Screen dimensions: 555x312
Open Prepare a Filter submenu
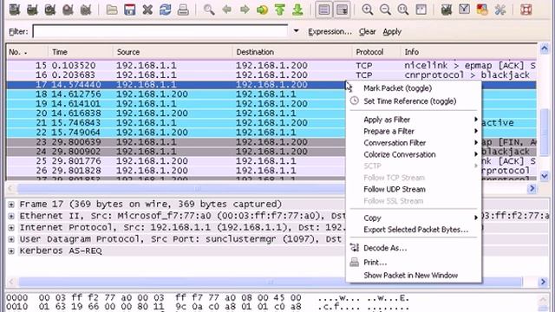tap(414, 131)
